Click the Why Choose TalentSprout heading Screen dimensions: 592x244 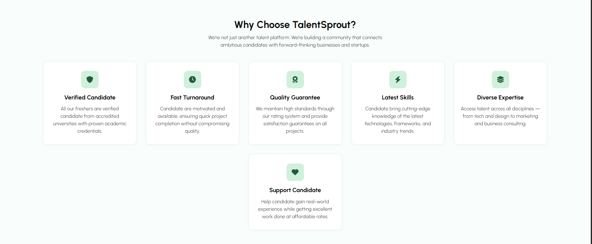tap(295, 25)
